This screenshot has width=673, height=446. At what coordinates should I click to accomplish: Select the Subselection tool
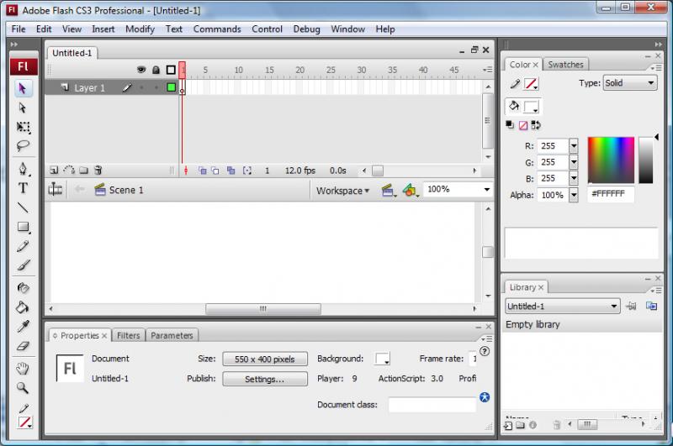click(x=23, y=108)
